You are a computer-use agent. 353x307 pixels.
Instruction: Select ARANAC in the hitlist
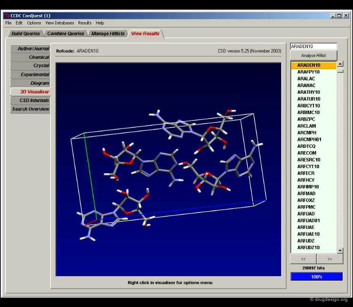[x=313, y=85]
